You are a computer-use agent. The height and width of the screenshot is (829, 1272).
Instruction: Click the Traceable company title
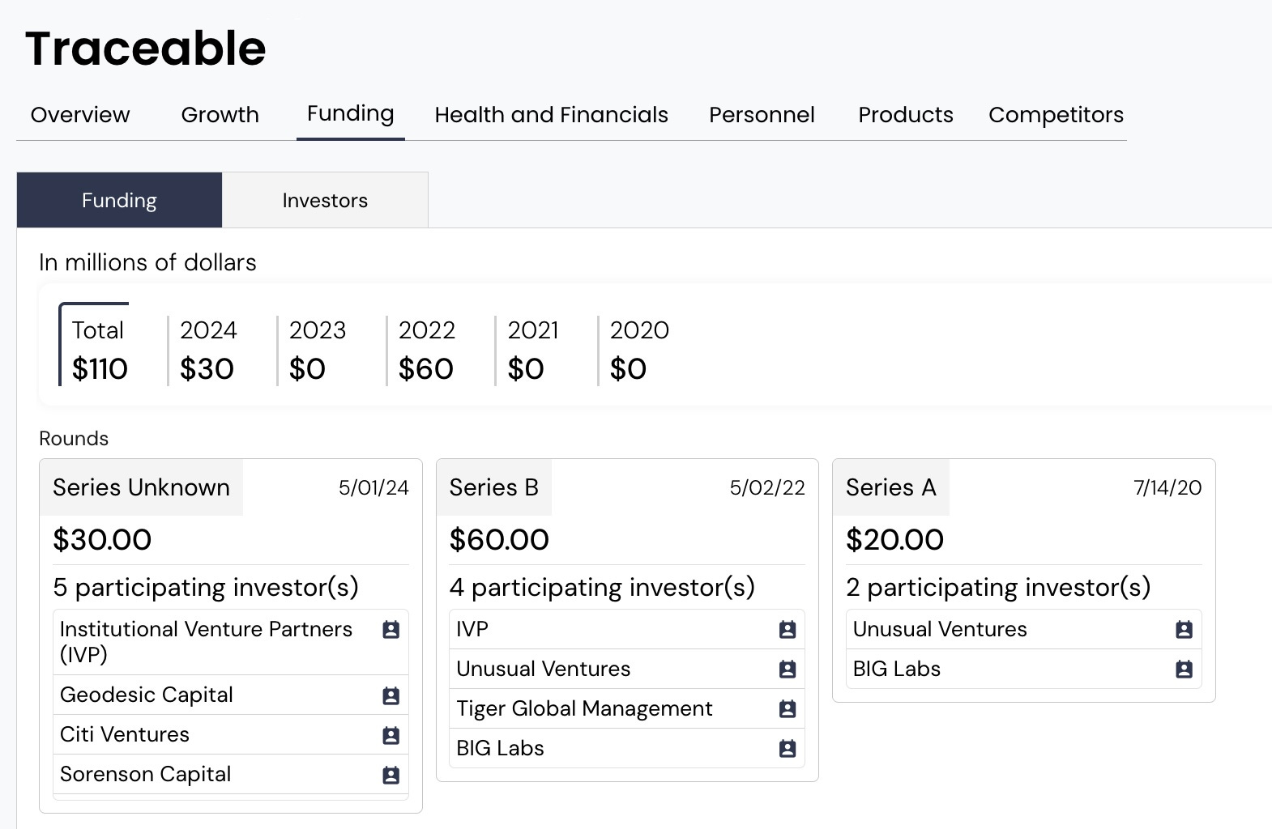[x=146, y=49]
